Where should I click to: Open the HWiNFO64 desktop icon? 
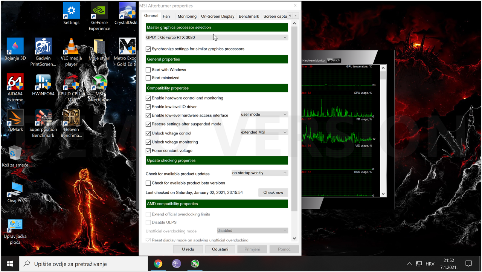pos(43,85)
